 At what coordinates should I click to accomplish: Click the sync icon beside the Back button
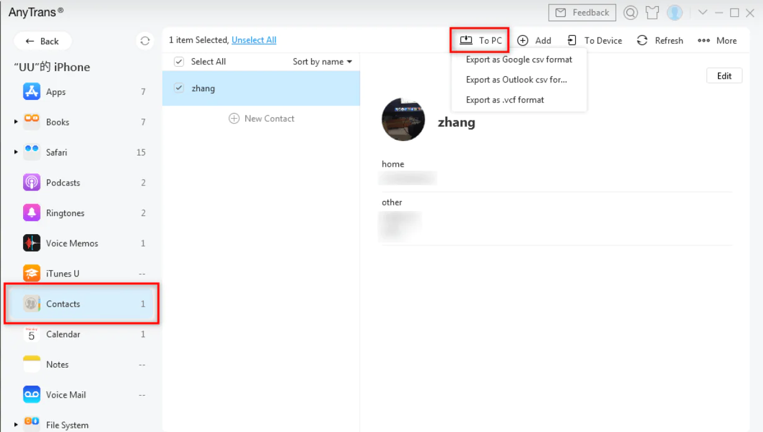145,41
